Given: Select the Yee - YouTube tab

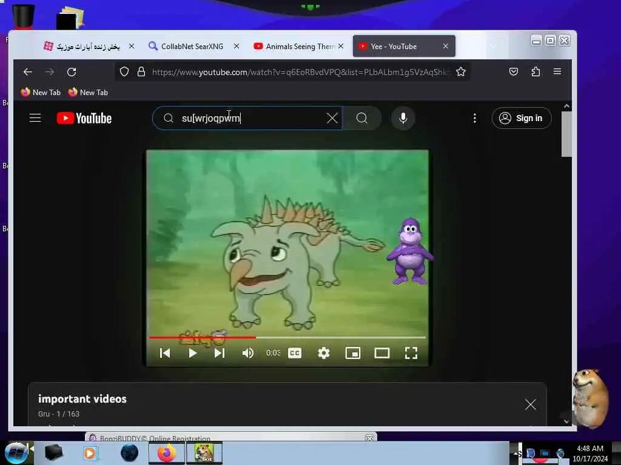Looking at the screenshot, I should pos(404,46).
